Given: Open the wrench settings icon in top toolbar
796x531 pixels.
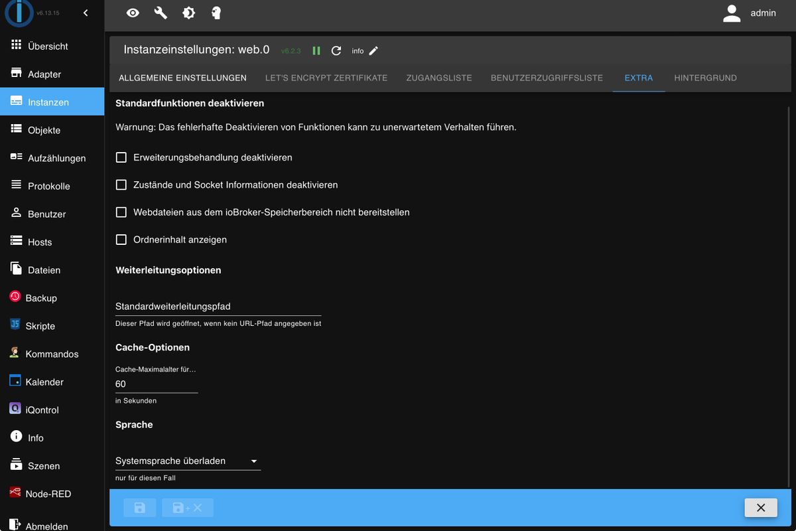Looking at the screenshot, I should [x=161, y=13].
